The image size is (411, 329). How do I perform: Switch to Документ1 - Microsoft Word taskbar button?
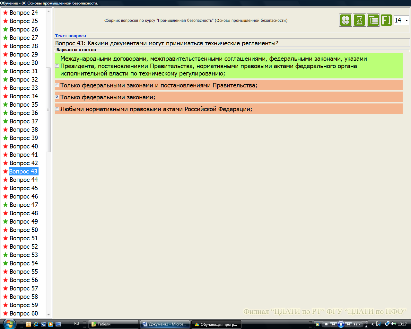[165, 324]
